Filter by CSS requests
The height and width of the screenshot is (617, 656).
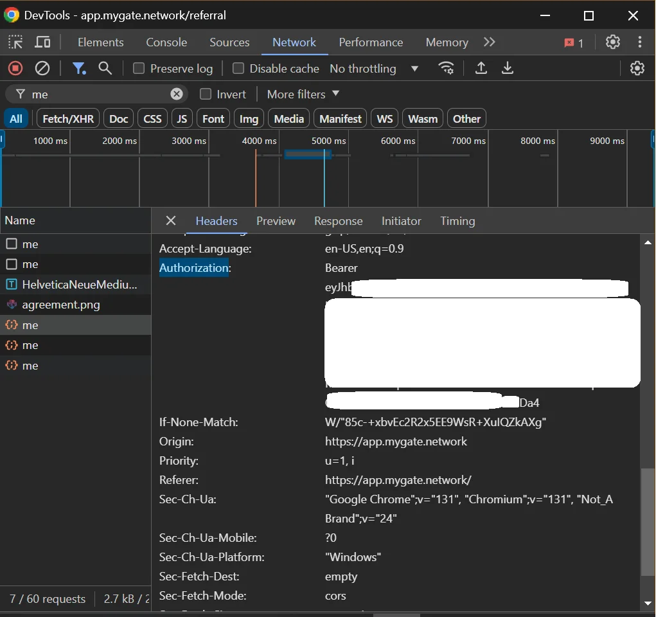[152, 119]
